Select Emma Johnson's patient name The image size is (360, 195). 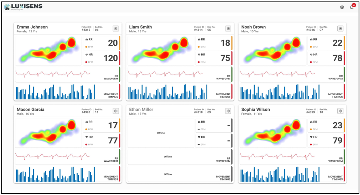click(32, 27)
